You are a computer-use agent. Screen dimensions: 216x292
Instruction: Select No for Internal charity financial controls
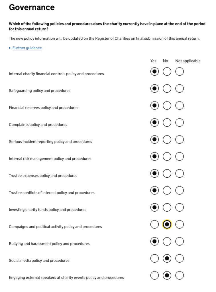click(167, 72)
